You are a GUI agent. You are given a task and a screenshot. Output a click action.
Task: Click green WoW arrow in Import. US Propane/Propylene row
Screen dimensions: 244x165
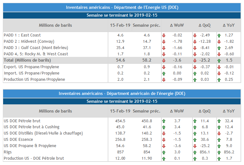(164, 73)
